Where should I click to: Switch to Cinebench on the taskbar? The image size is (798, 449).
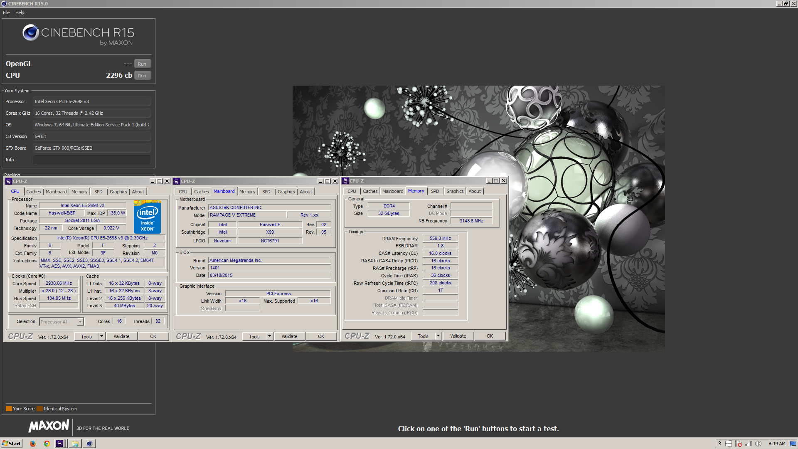pos(89,444)
